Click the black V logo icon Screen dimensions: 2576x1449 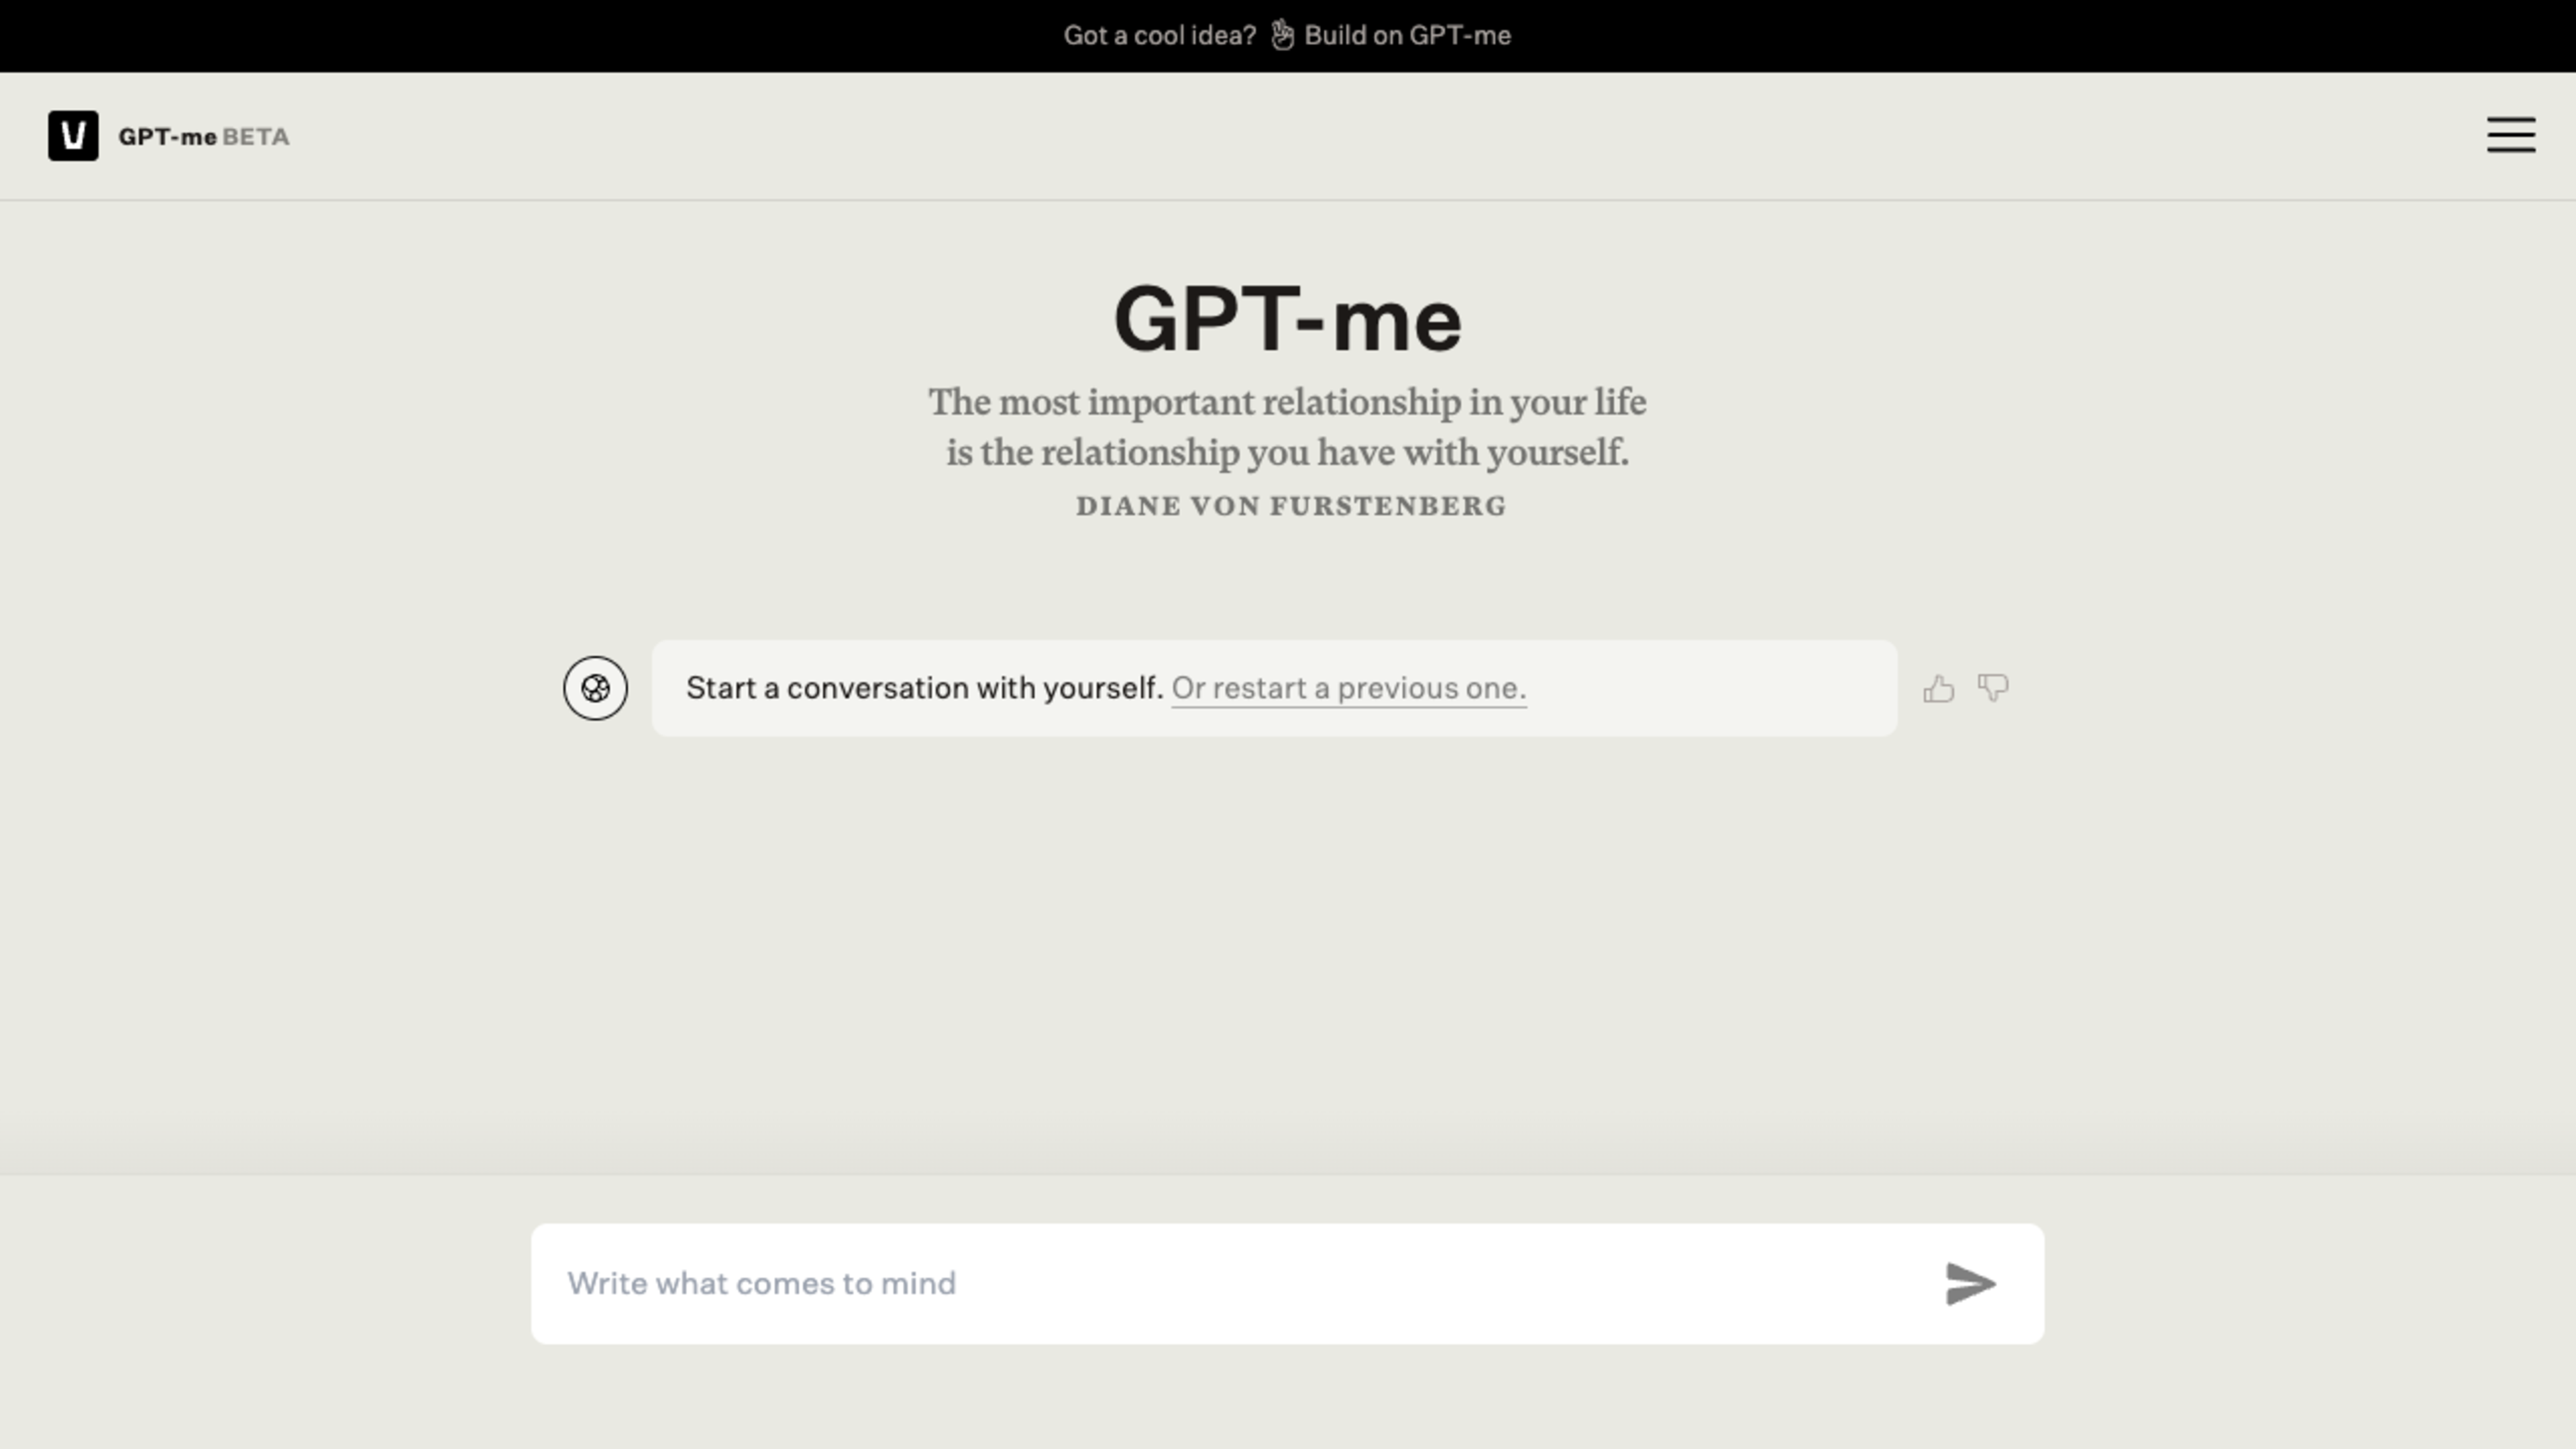[x=73, y=135]
